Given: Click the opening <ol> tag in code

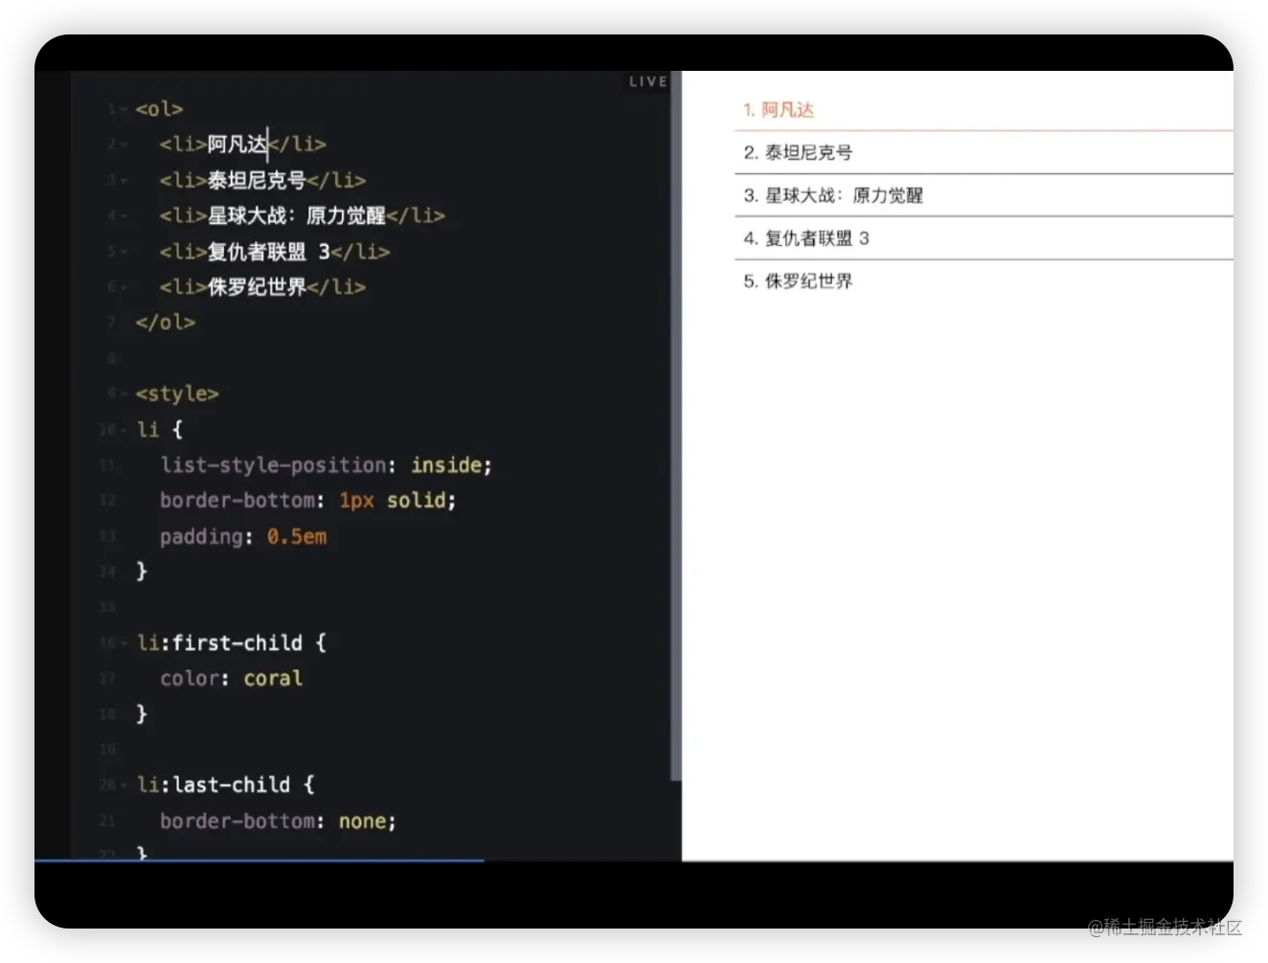Looking at the screenshot, I should coord(159,109).
